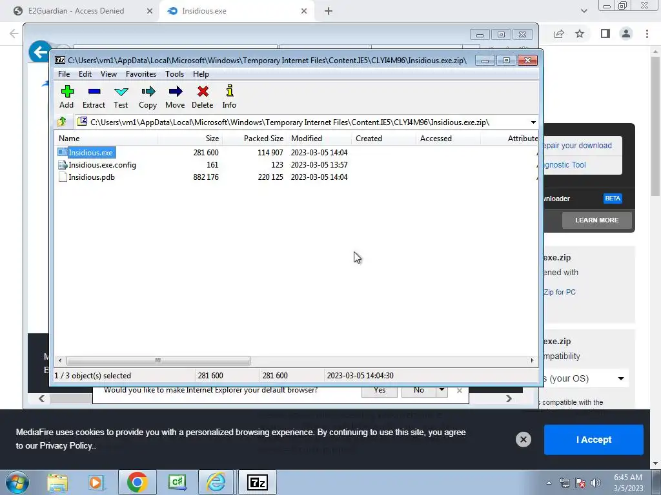Click the LEARN MORE button
Viewport: 661px width, 495px height.
(x=597, y=220)
